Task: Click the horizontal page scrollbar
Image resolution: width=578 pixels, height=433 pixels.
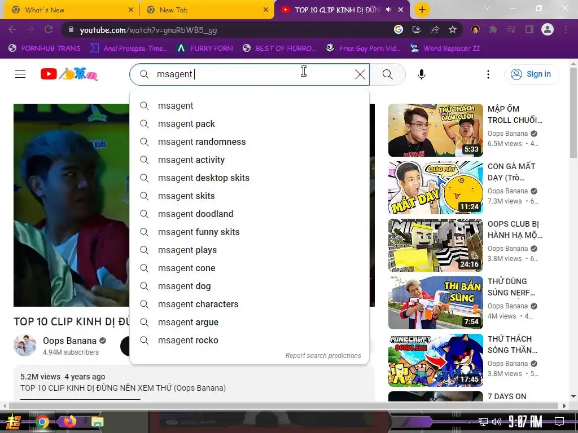Action: (x=283, y=406)
